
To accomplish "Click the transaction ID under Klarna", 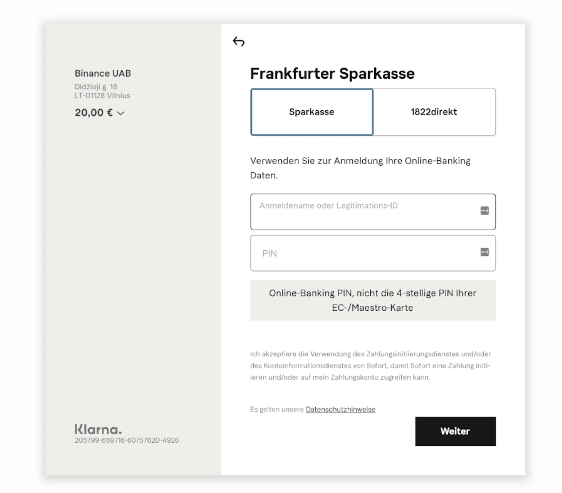I will pyautogui.click(x=127, y=440).
